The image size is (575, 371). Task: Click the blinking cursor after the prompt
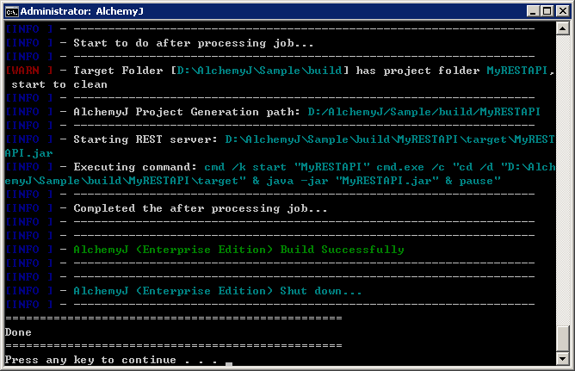(x=229, y=363)
